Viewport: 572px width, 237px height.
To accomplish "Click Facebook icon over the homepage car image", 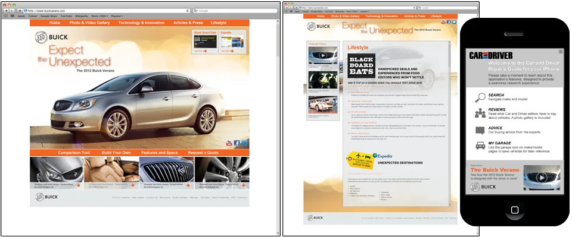I will (x=237, y=143).
